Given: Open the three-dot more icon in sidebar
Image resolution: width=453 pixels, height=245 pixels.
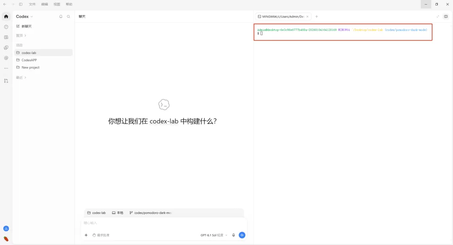Looking at the screenshot, I should point(6,68).
